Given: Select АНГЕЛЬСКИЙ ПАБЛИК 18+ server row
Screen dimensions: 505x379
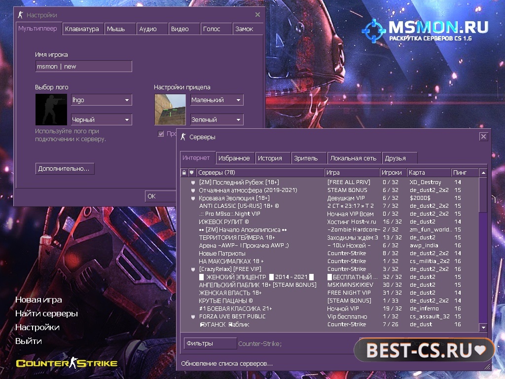Looking at the screenshot, I should (x=329, y=285).
